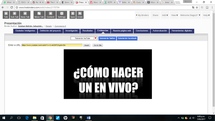
Task: Open the Tutorial de YouTube subtab dropdown arrow
Action: (x=95, y=38)
